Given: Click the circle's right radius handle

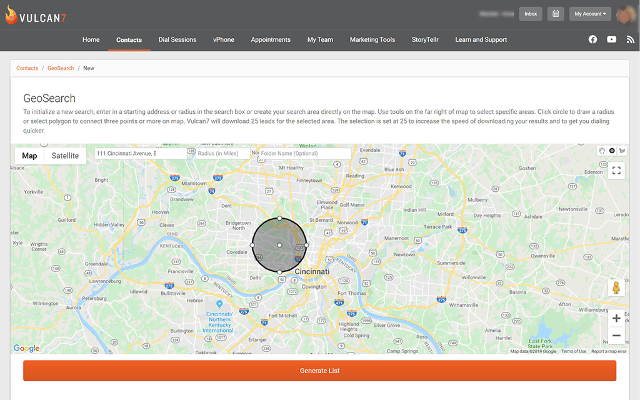Looking at the screenshot, I should pos(306,245).
